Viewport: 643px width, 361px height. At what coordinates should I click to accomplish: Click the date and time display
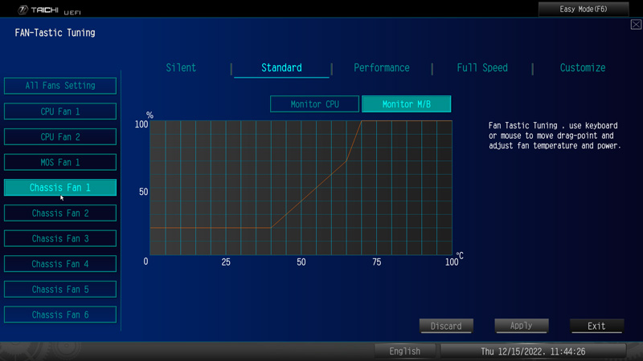[x=533, y=351]
